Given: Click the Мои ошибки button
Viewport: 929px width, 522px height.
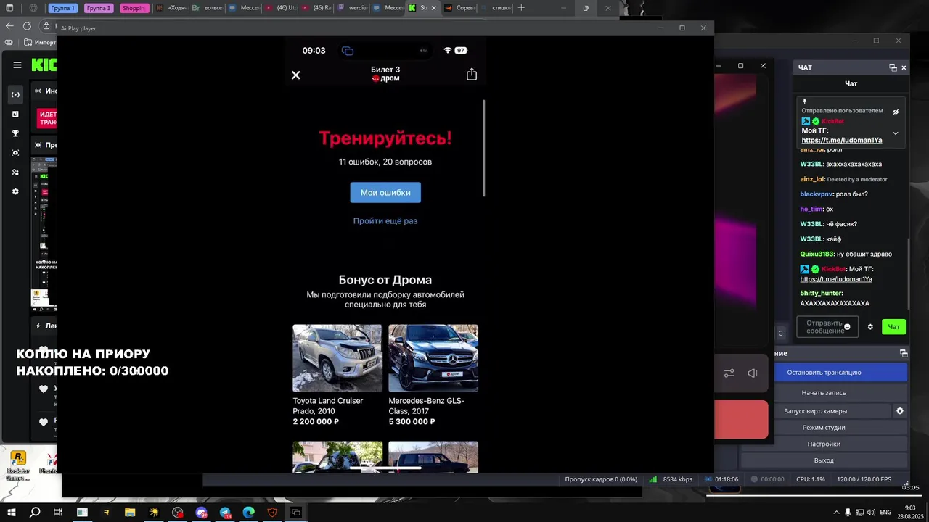Looking at the screenshot, I should (385, 192).
